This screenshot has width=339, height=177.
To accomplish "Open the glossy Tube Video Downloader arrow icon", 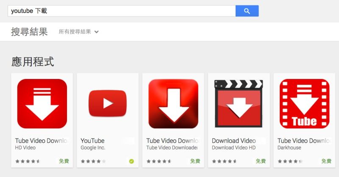I will [x=173, y=103].
